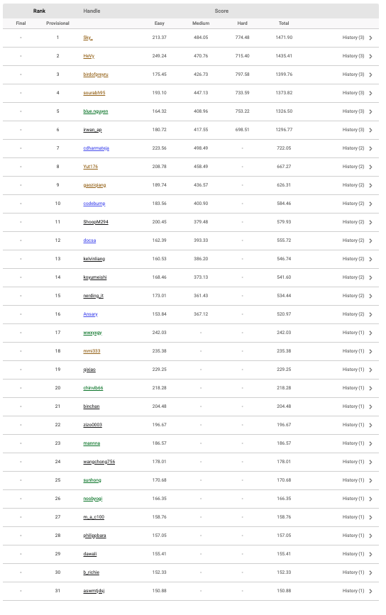Viewport: 386px width, 615px height.
Task: Visit the birdofpreyru profile
Action: point(96,74)
